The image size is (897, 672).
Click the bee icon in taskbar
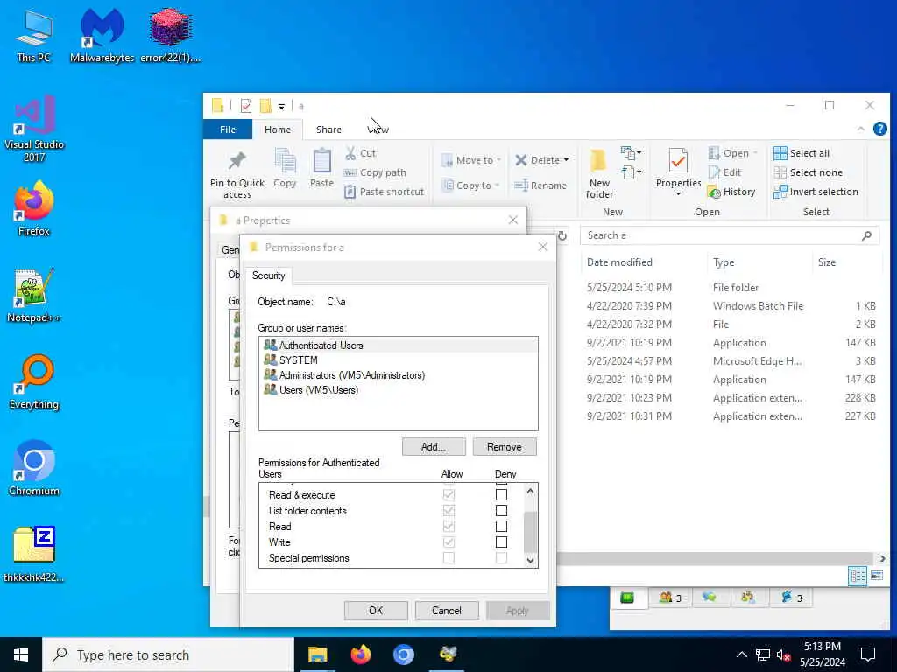click(x=448, y=654)
